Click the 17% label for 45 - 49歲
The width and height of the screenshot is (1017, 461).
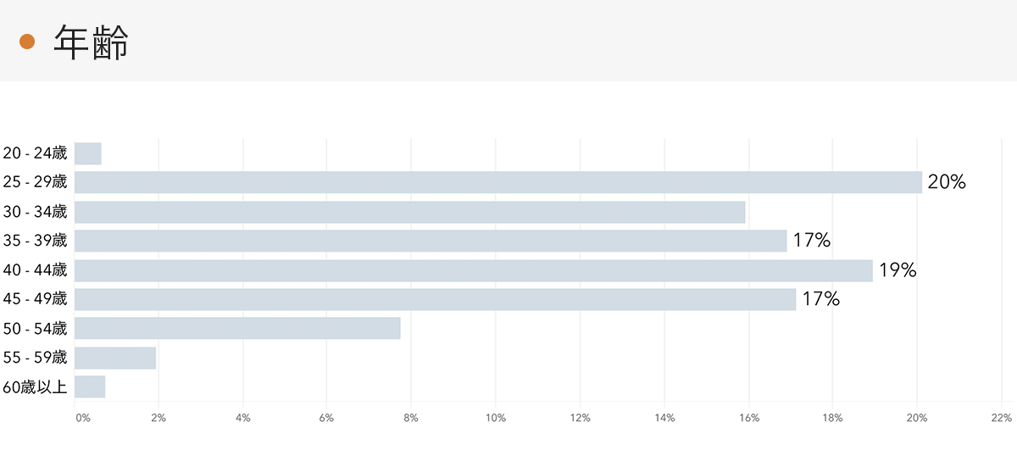click(x=820, y=299)
